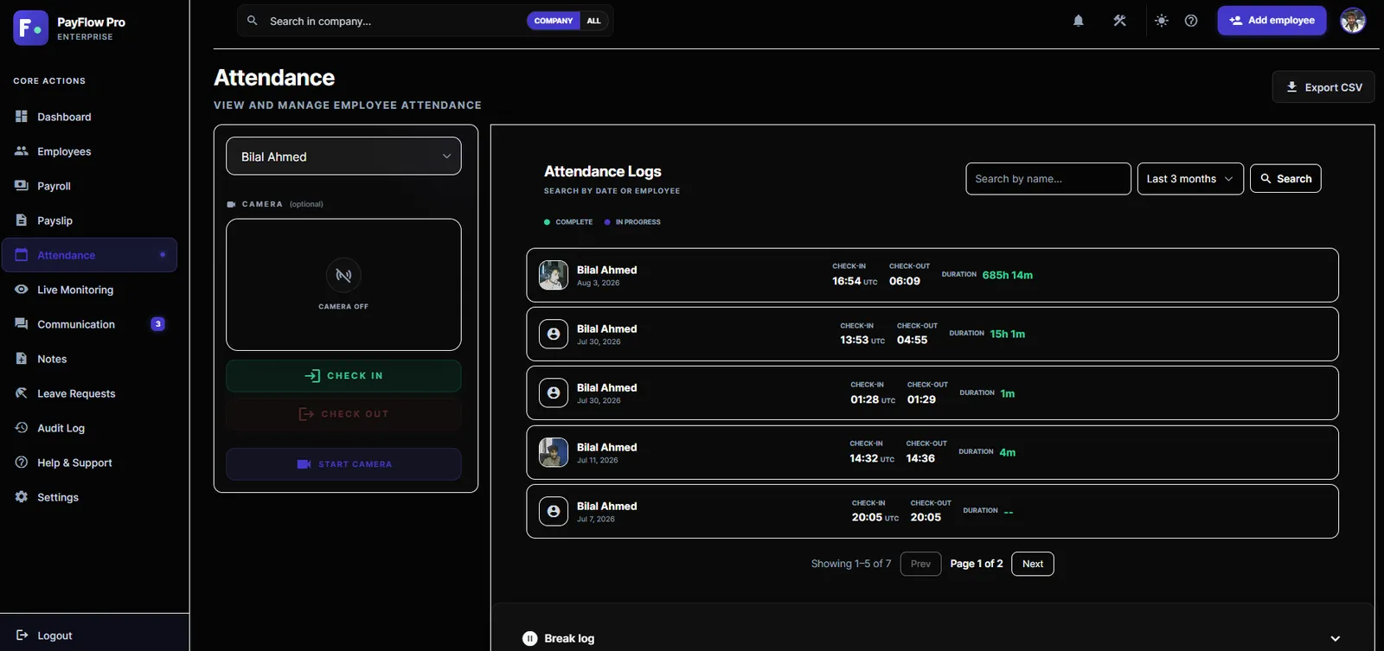Click the Communication badge showing 3
This screenshot has height=651, width=1384.
[x=157, y=324]
